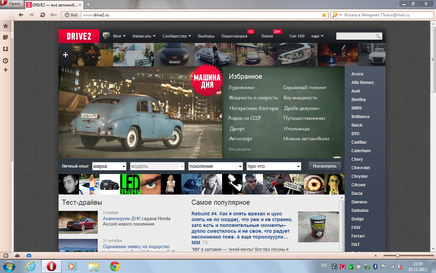The image size is (436, 273).
Task: Click the Машина дня red badge
Action: tap(207, 81)
